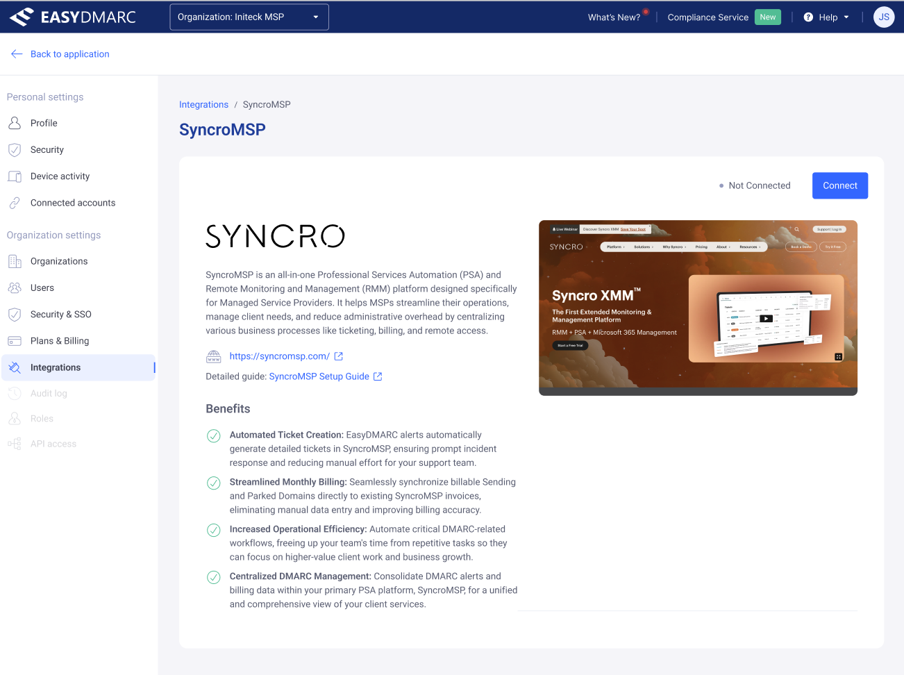Open the SyncroMSP Setup Guide

tap(319, 376)
